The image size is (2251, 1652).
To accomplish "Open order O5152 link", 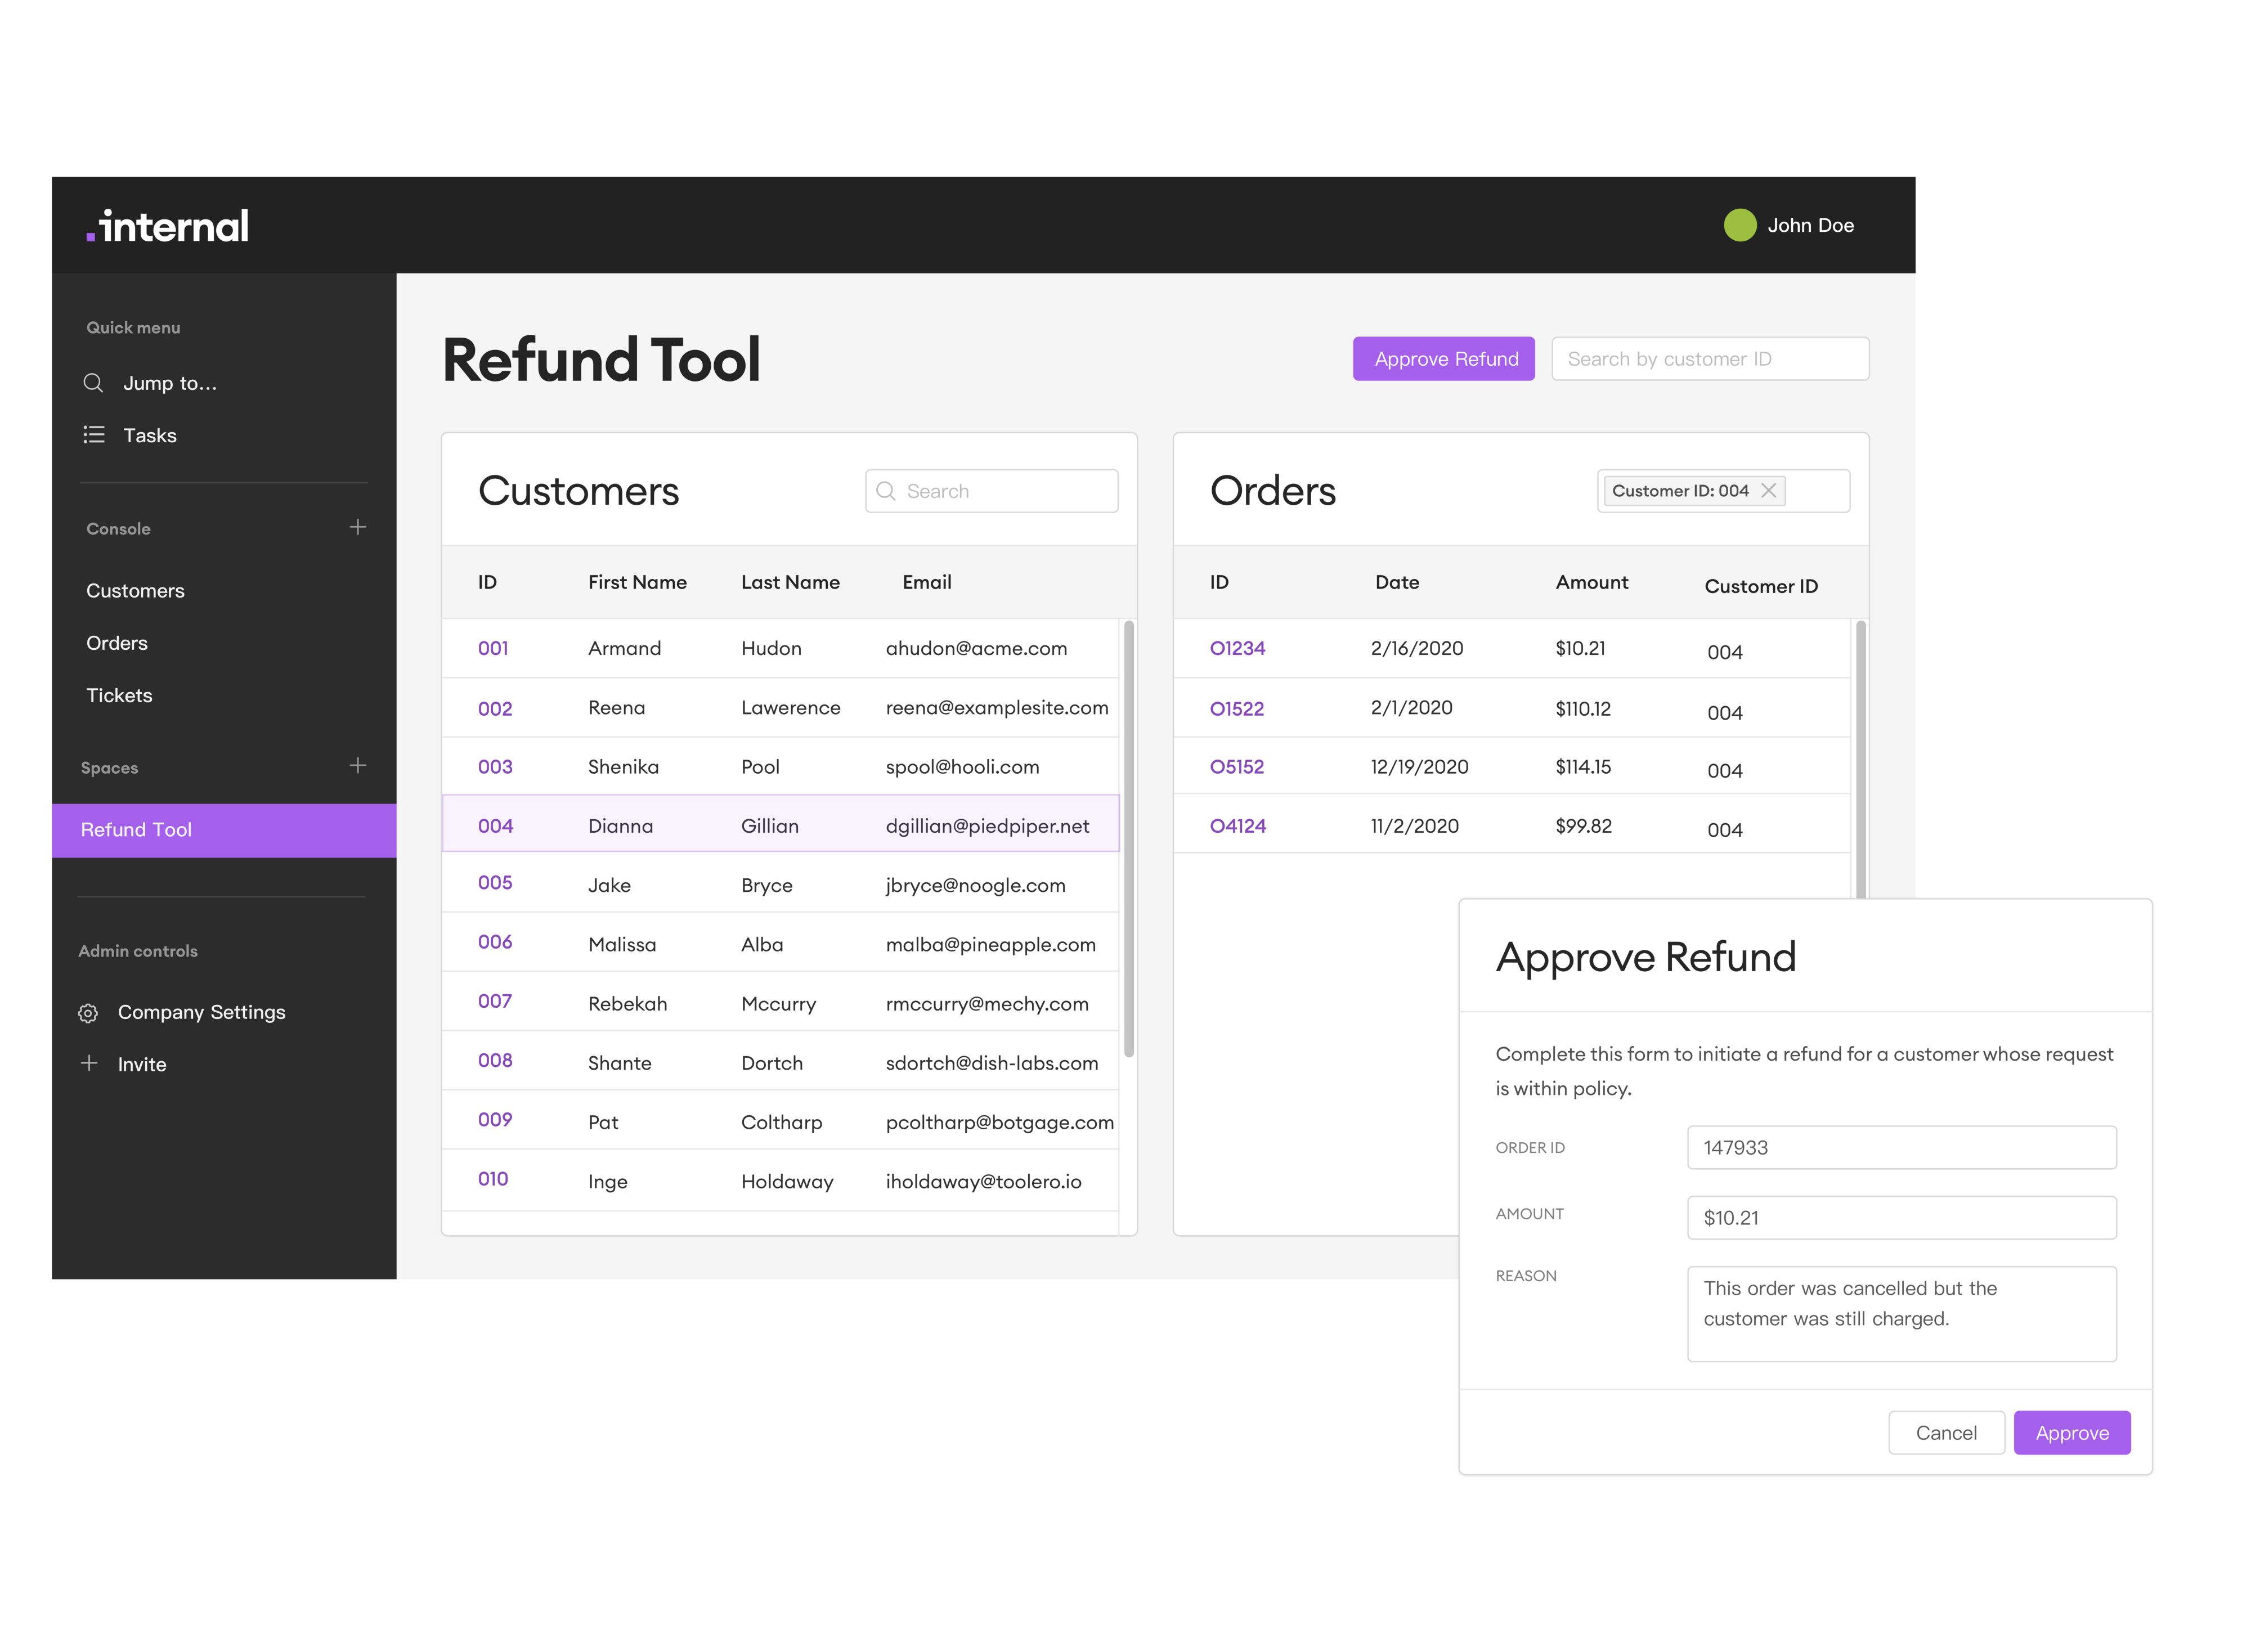I will pos(1236,767).
